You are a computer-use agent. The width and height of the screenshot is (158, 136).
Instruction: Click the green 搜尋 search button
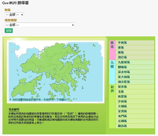8,31
